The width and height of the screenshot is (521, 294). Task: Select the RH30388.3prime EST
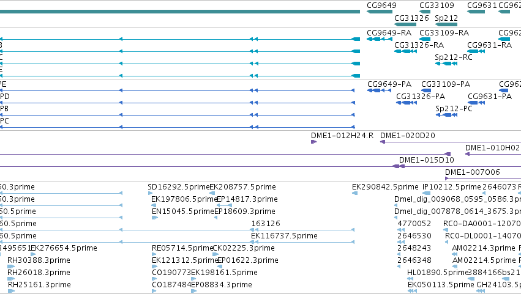(11, 266)
